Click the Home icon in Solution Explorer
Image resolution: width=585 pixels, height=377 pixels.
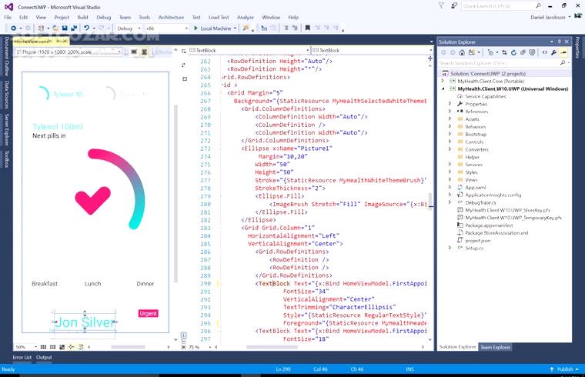pyautogui.click(x=462, y=52)
